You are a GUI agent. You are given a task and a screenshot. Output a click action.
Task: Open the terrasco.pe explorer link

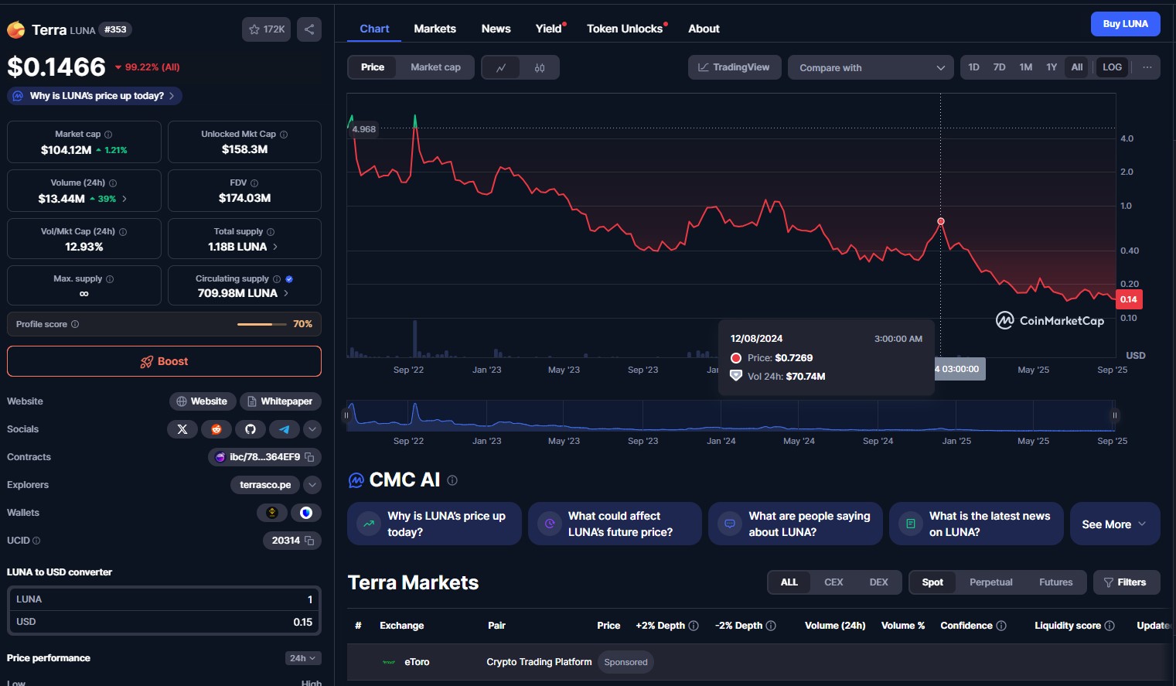[x=265, y=485]
